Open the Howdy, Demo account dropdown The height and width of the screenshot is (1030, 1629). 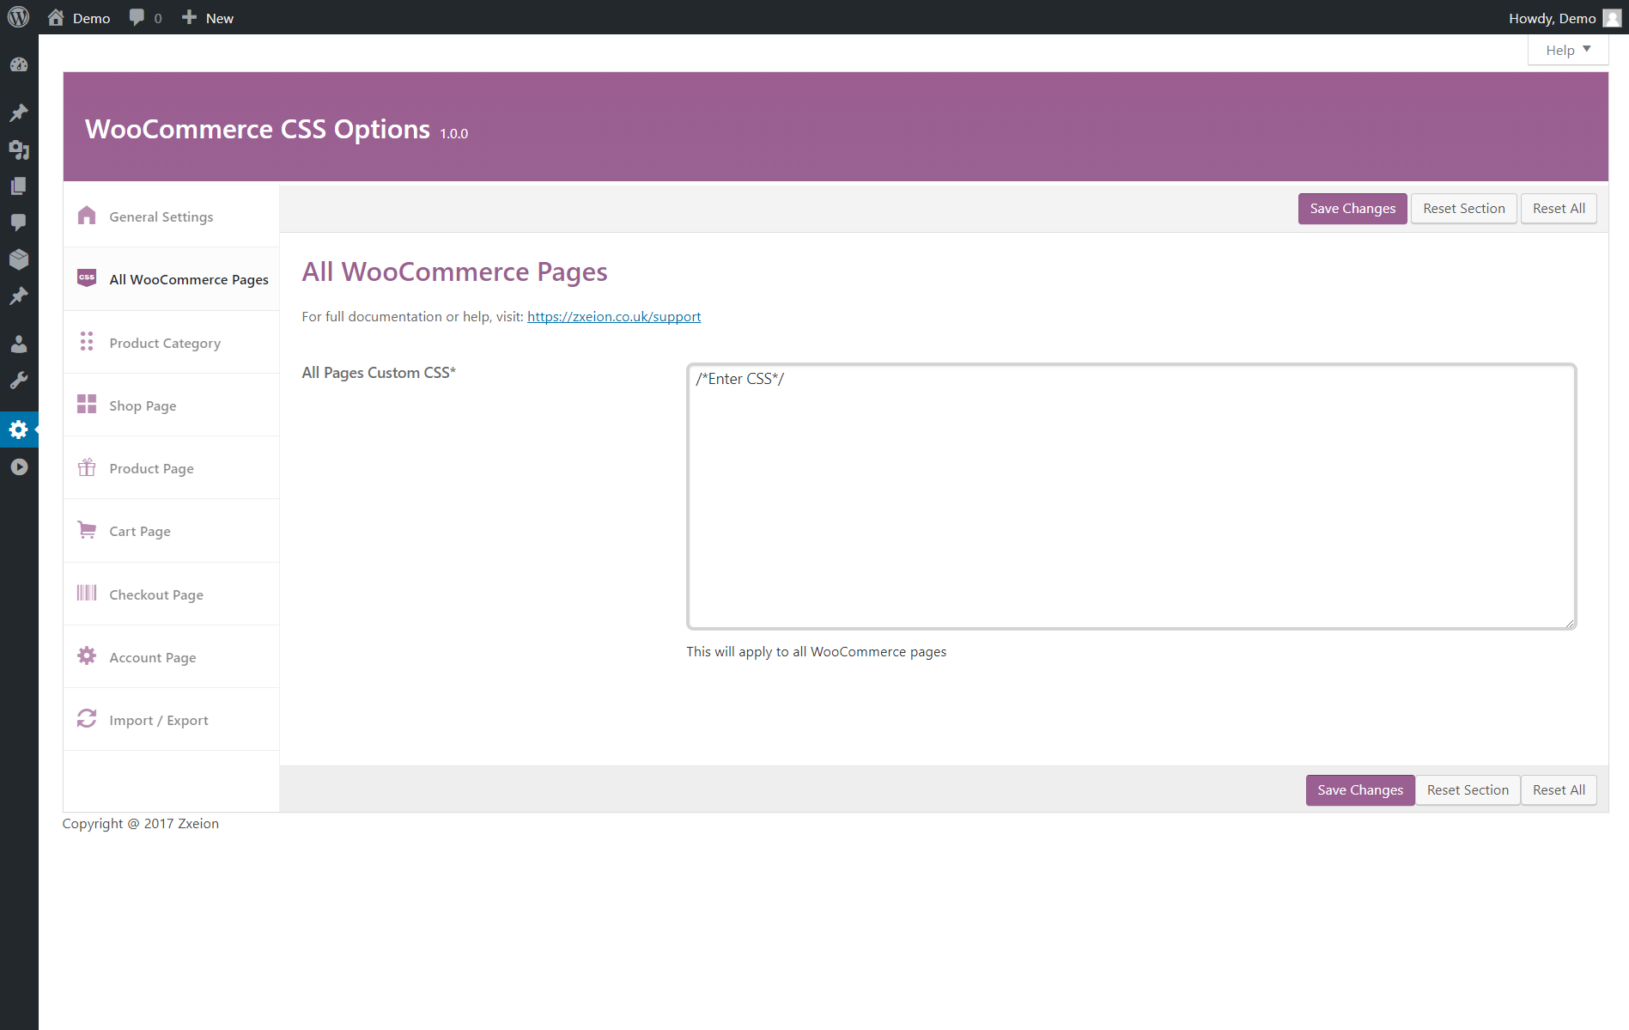1553,17
